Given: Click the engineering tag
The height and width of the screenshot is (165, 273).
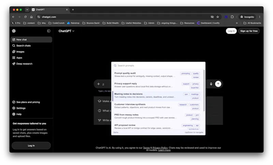Looking at the screenshot, I should tap(188, 126).
